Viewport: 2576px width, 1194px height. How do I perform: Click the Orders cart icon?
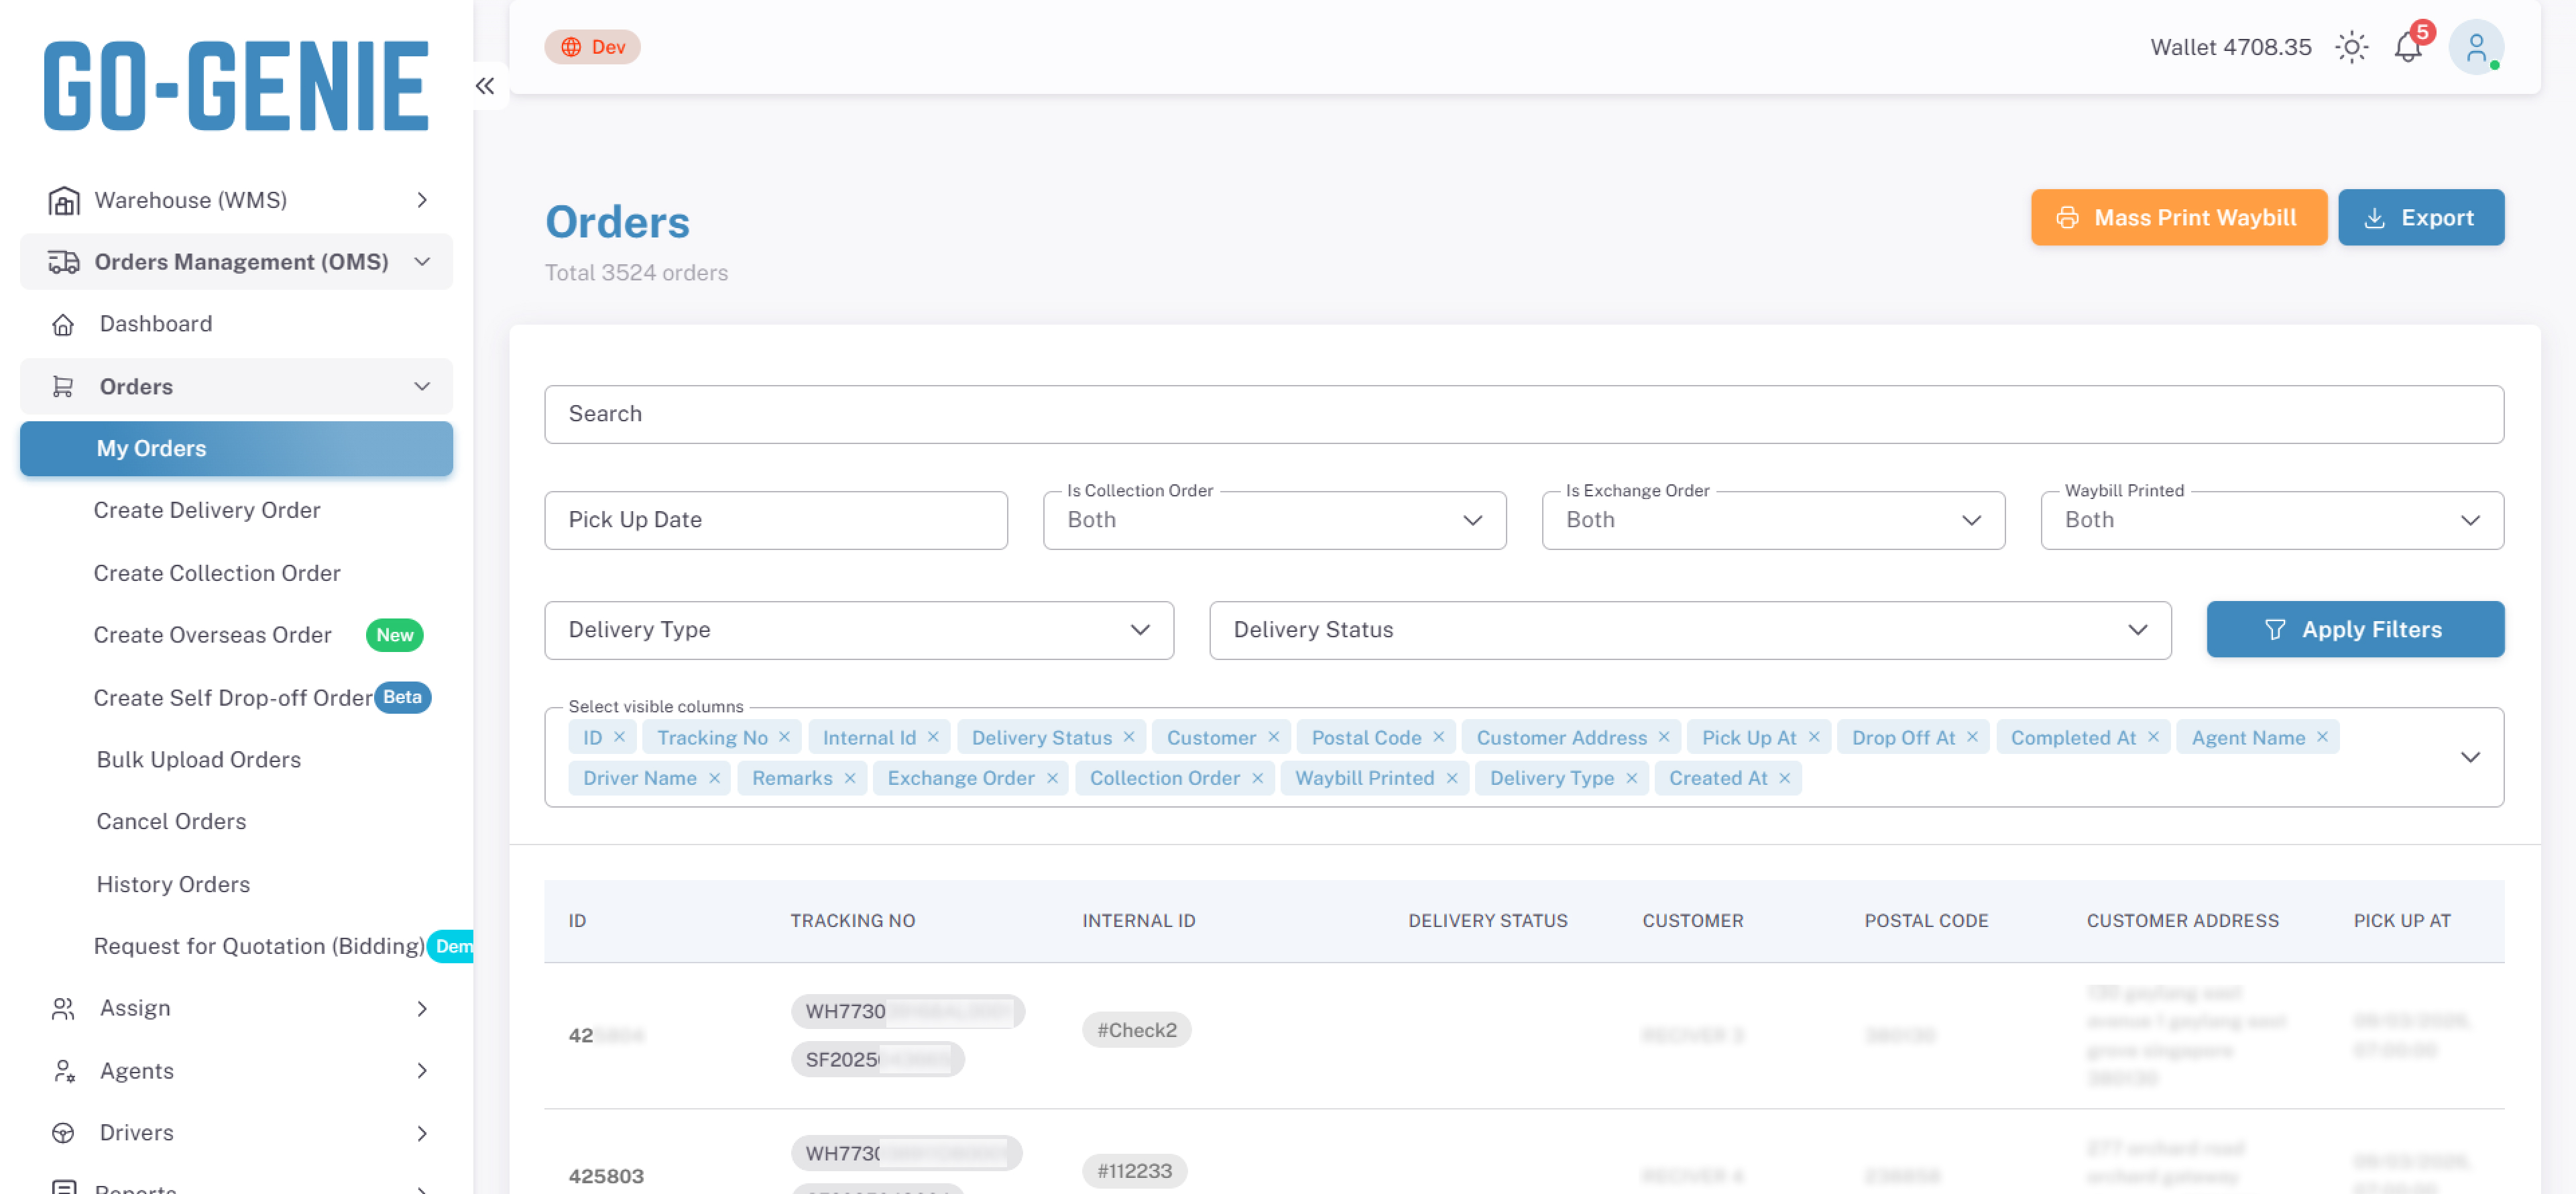pos(63,386)
